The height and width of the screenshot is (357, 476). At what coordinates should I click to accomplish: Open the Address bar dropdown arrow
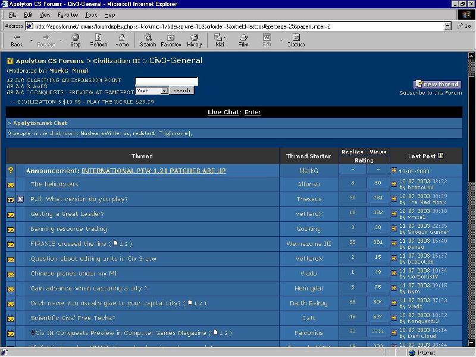tap(447, 26)
